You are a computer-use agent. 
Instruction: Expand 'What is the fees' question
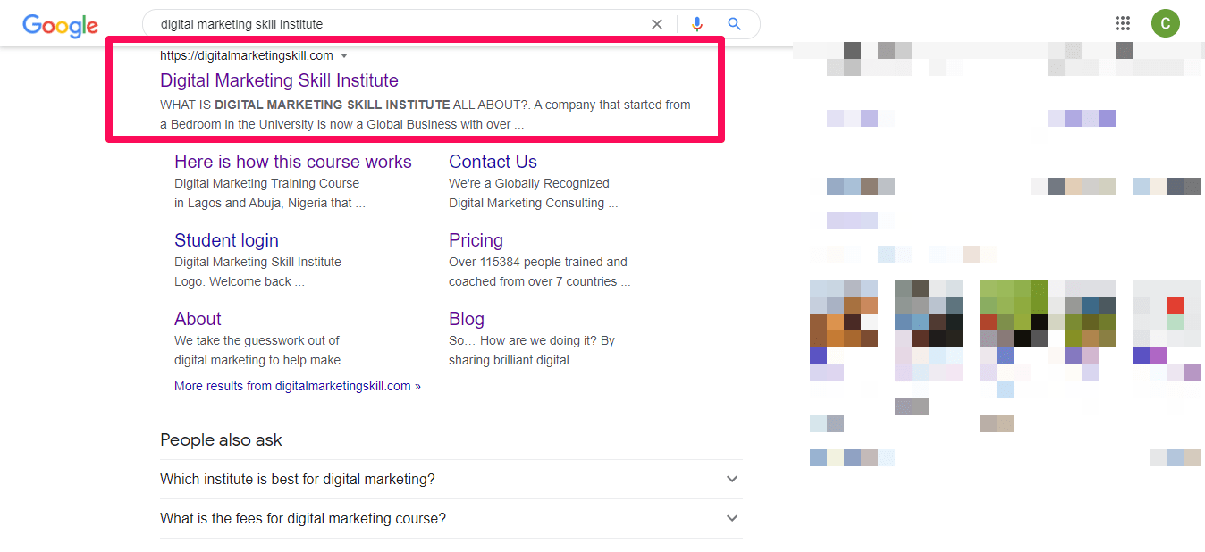point(732,518)
